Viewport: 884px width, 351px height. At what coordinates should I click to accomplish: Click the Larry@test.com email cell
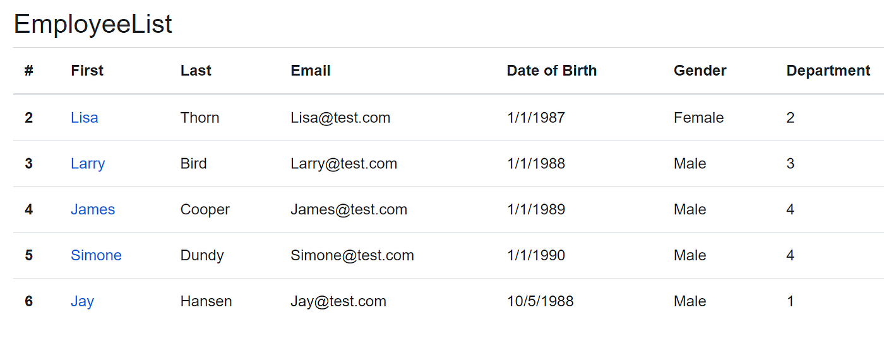[344, 164]
